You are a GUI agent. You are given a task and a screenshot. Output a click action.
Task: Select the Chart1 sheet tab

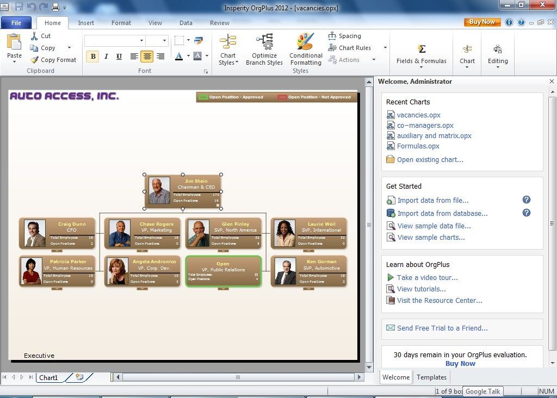click(48, 377)
